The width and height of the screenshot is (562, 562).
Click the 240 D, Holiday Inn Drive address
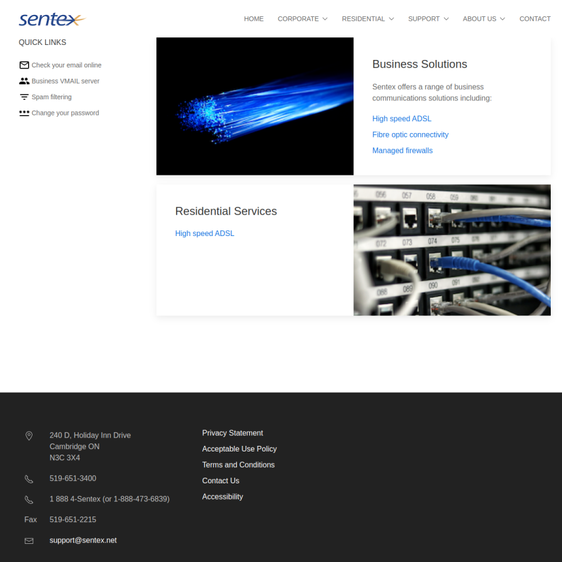(90, 435)
